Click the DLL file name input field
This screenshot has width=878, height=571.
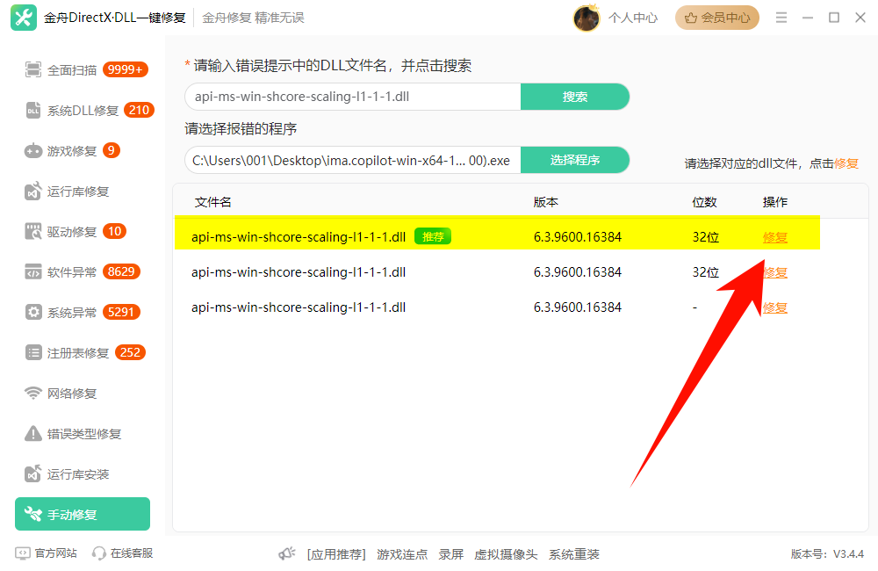351,97
